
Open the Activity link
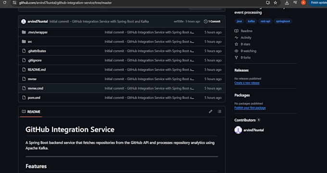click(246, 38)
